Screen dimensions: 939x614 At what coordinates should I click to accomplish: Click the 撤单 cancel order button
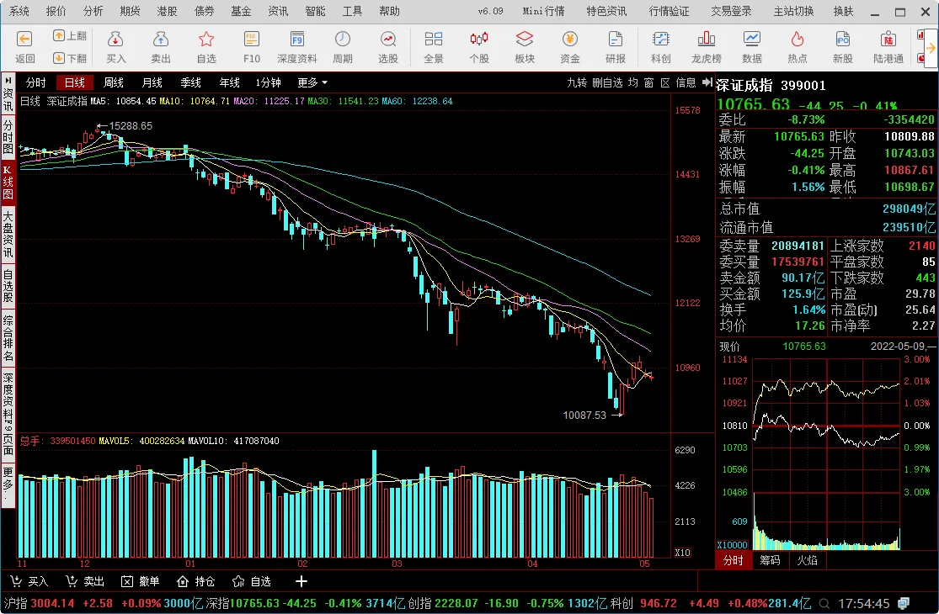click(140, 581)
